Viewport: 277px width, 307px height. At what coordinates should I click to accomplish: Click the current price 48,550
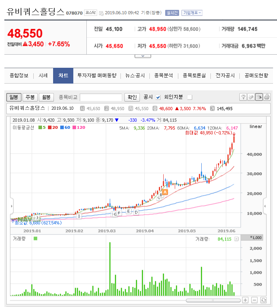(x=25, y=33)
